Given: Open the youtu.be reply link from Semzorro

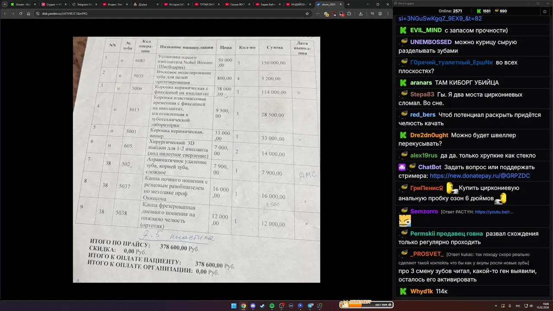Looking at the screenshot, I should pyautogui.click(x=494, y=212).
